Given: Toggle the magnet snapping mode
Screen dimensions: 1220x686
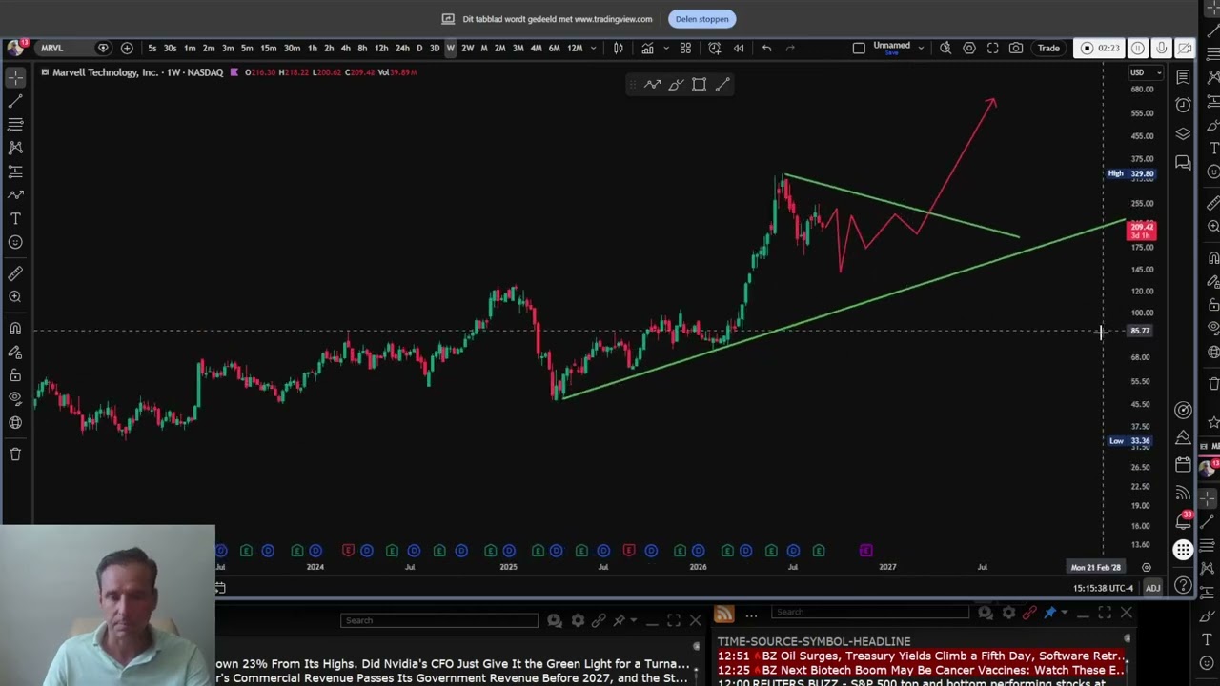Looking at the screenshot, I should [15, 329].
